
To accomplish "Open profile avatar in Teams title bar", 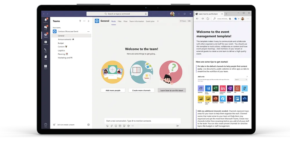I will click(172, 14).
